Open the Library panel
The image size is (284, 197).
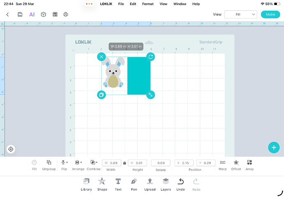coord(86,183)
